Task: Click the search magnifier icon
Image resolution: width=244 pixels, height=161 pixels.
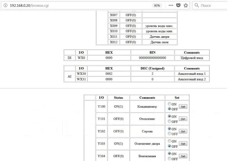Action: point(197,5)
